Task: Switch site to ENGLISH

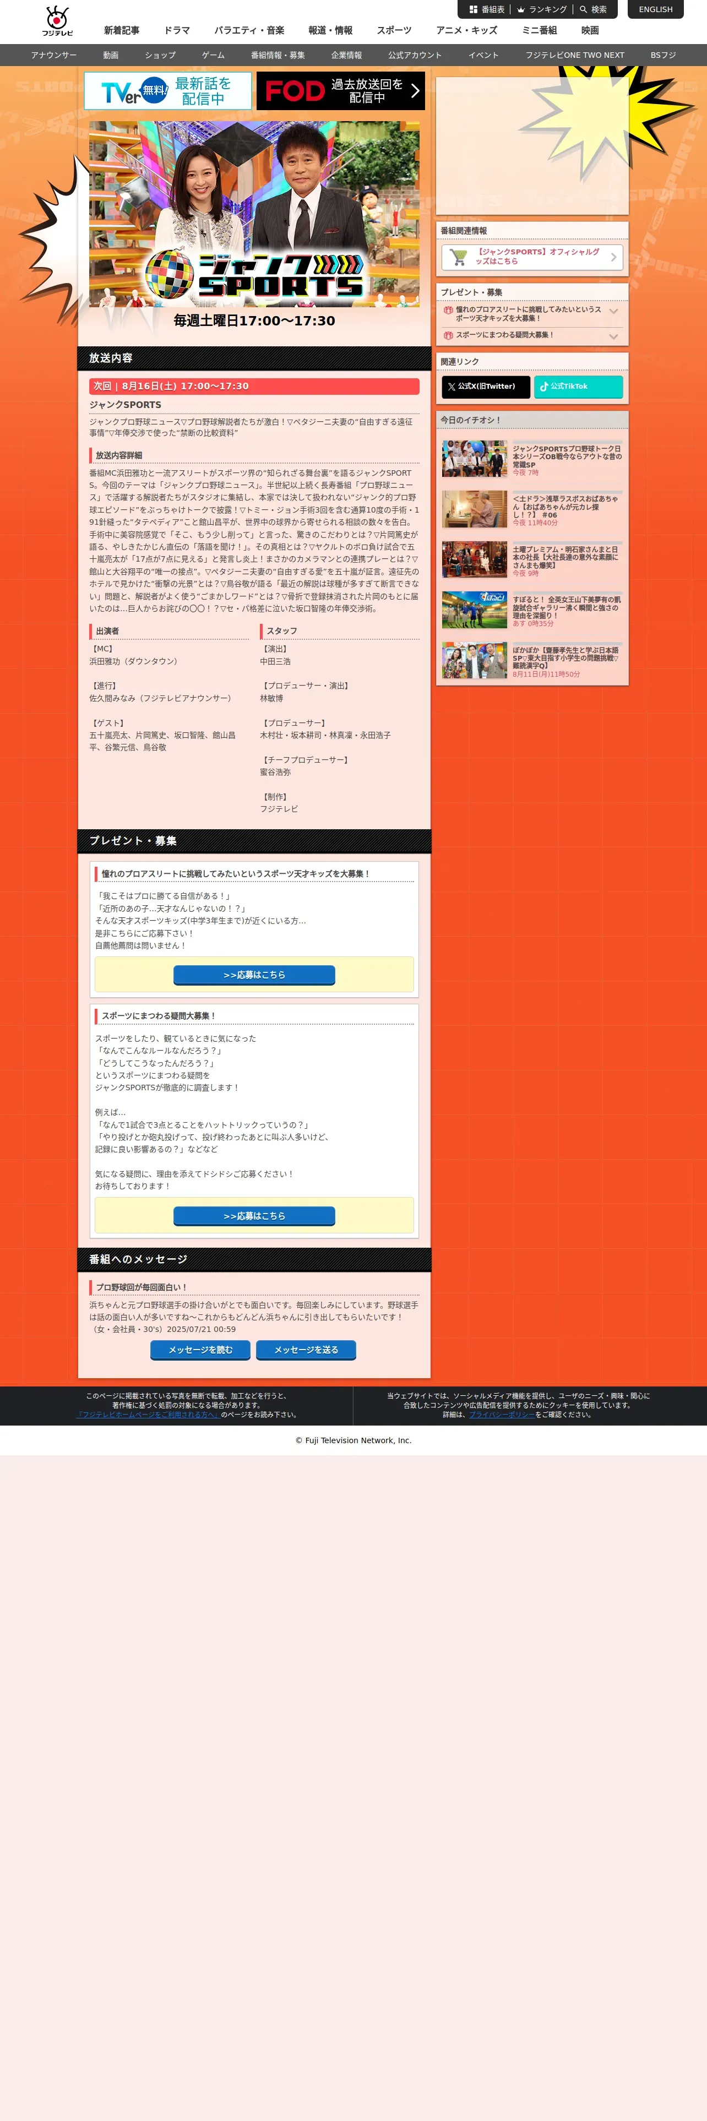Action: point(655,10)
